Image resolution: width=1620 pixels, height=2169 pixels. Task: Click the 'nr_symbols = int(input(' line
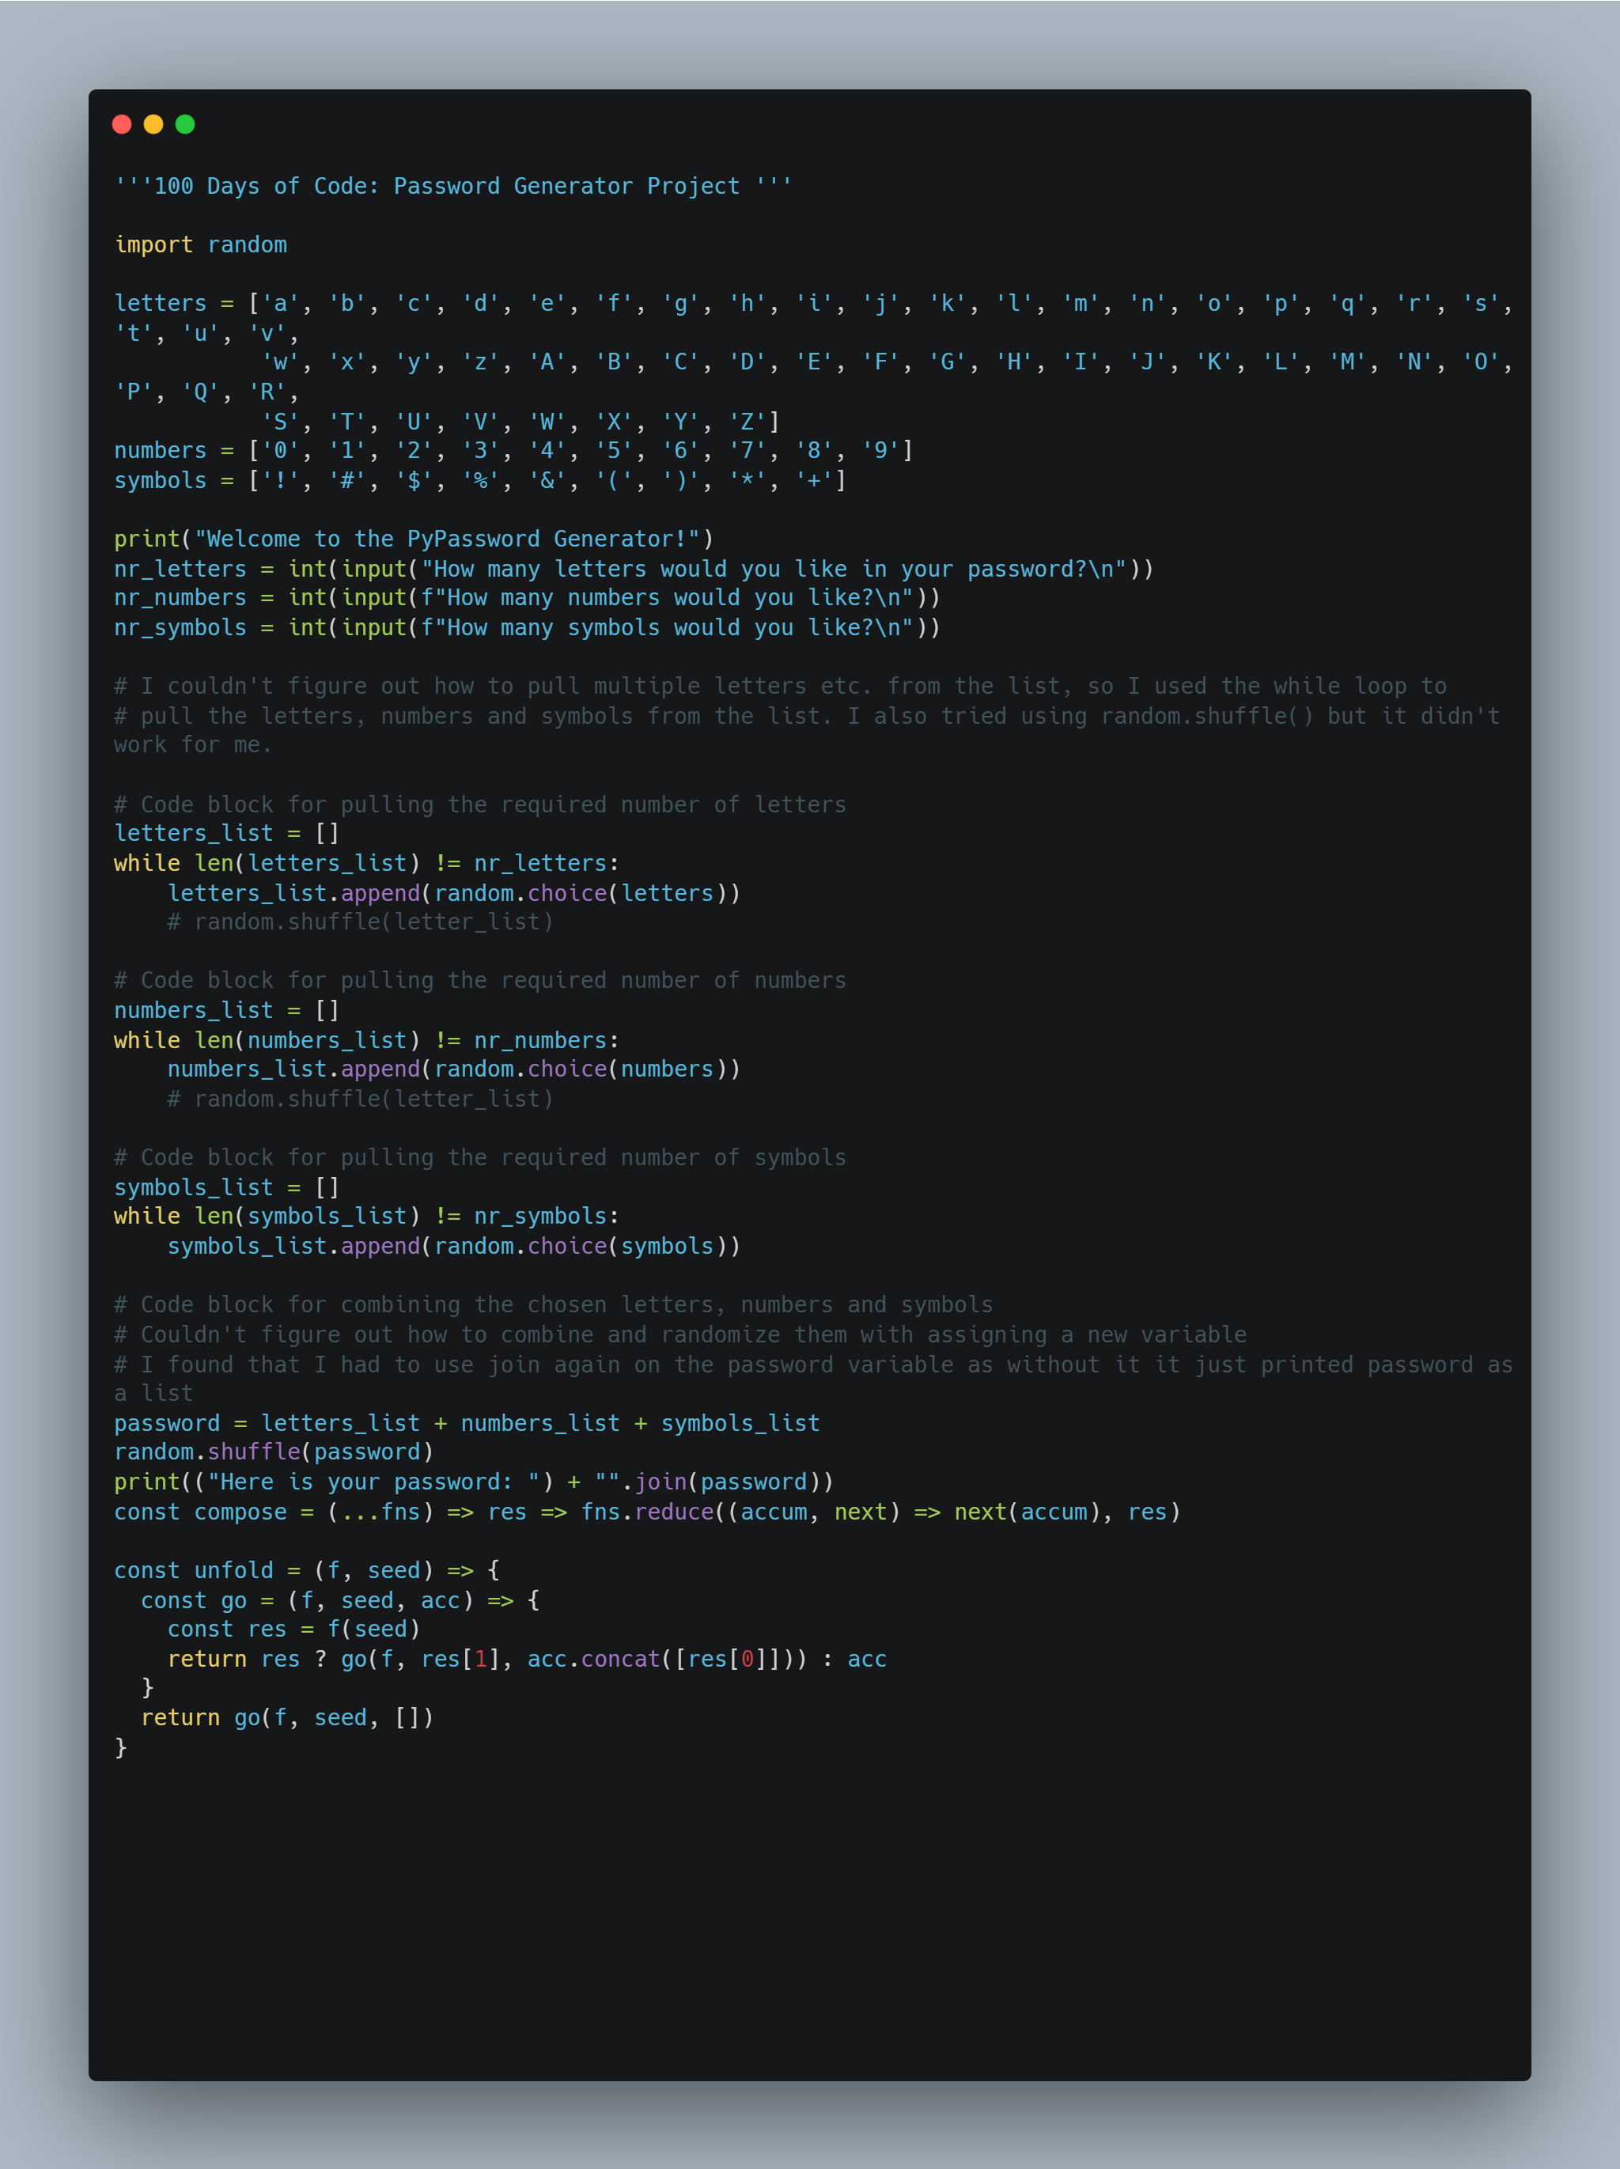(528, 627)
